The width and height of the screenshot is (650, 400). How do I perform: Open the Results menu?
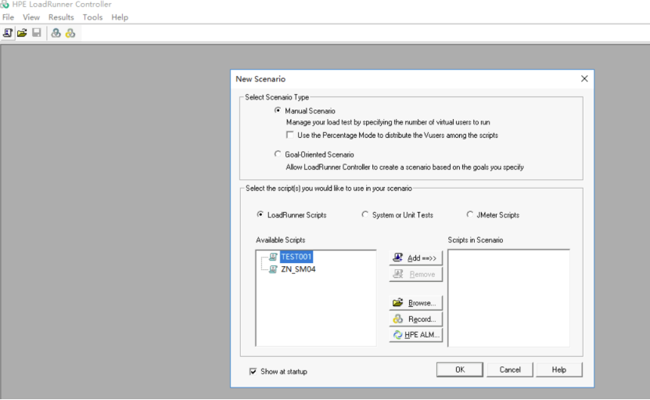pyautogui.click(x=61, y=17)
